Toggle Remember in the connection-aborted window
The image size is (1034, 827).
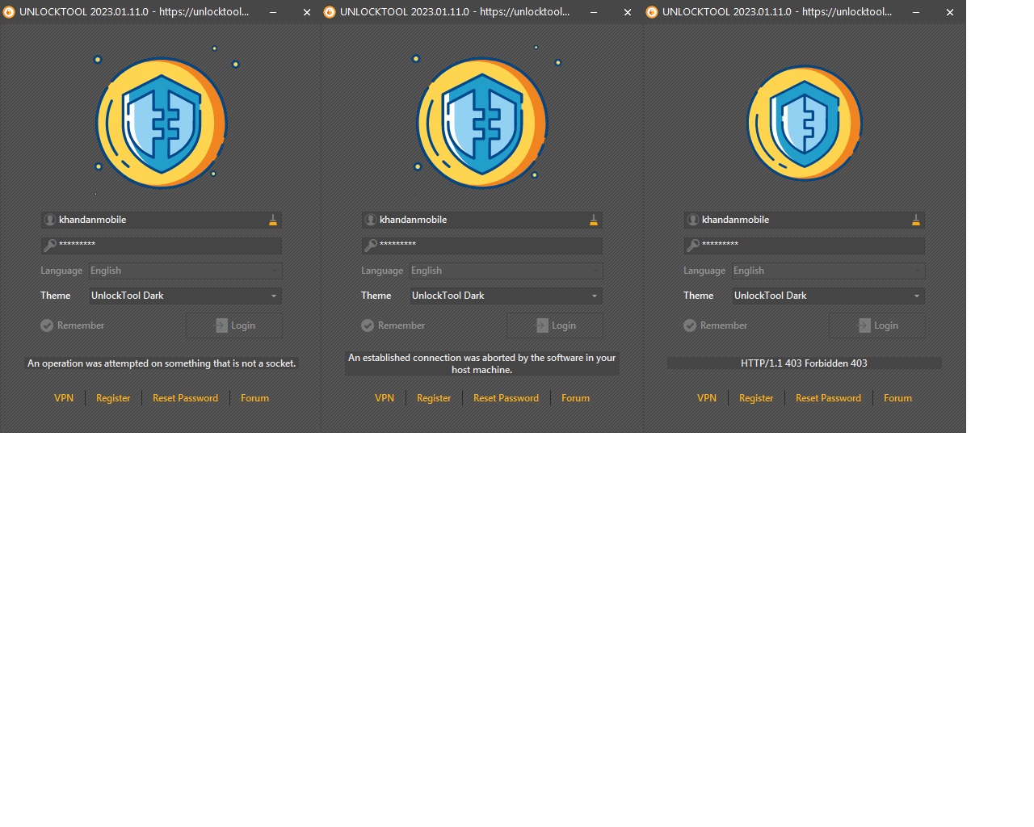click(x=393, y=325)
